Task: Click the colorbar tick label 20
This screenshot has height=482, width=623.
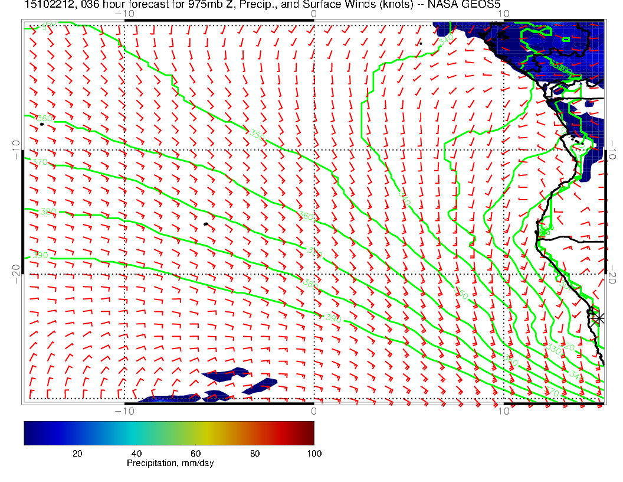Action: coord(77,454)
